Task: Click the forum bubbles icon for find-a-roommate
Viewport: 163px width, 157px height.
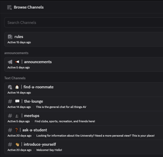Action: 10,87
